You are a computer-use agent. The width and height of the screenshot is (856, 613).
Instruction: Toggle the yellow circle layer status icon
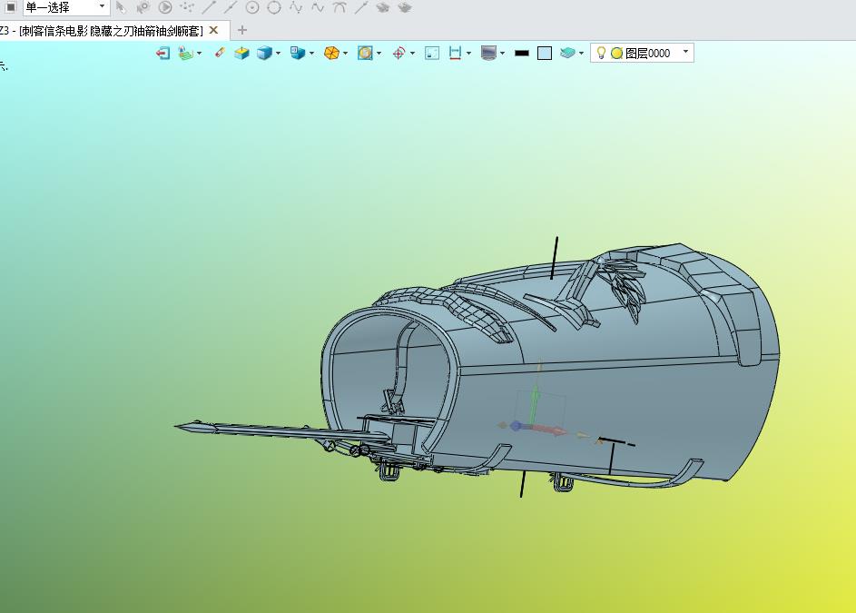tap(617, 53)
